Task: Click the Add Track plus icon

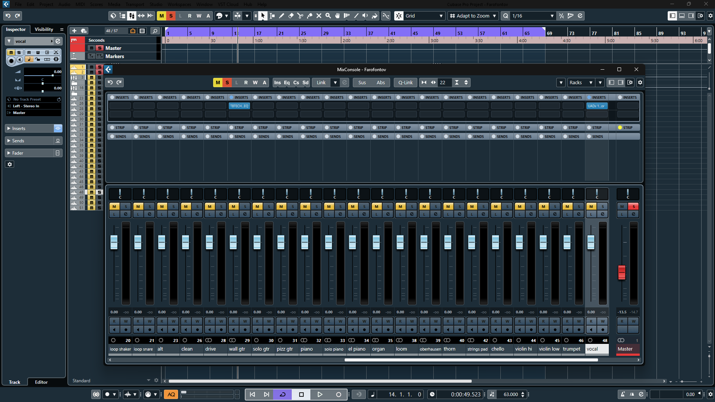Action: (74, 31)
